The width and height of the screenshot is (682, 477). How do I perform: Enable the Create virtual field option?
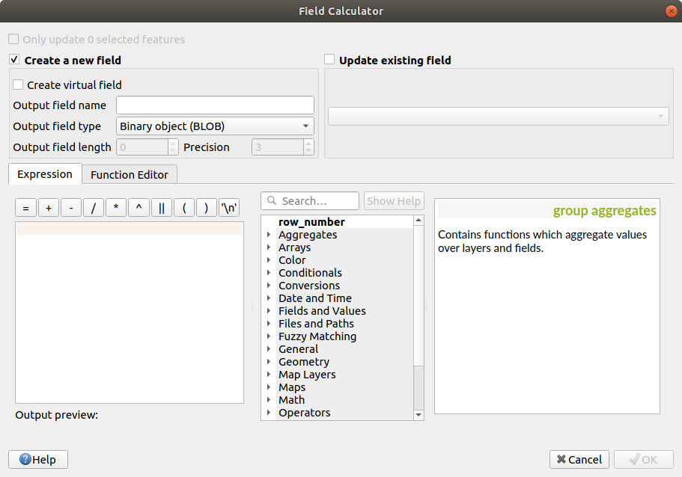[x=19, y=85]
